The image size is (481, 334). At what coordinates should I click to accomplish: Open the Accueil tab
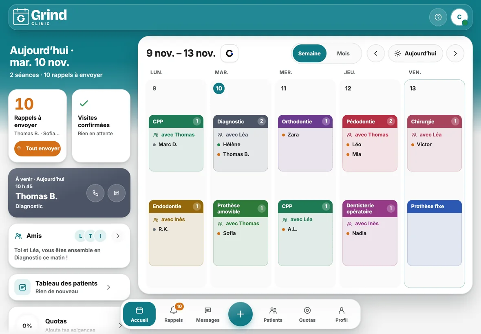[x=139, y=314]
